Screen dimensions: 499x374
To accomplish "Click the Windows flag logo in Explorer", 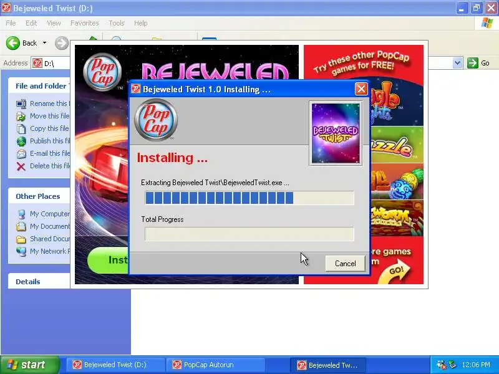I will [x=487, y=23].
